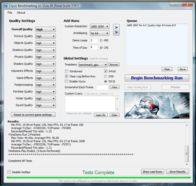Click the Time of Day input field
This screenshot has height=186, width=196.
click(x=94, y=47)
